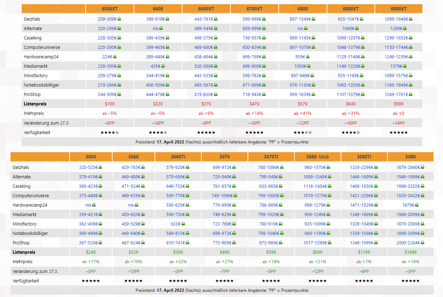Image resolution: width=443 pixels, height=297 pixels.
Task: Click the lock icon beside Hardwarecamp24 3050 nix
Action: 94,205
